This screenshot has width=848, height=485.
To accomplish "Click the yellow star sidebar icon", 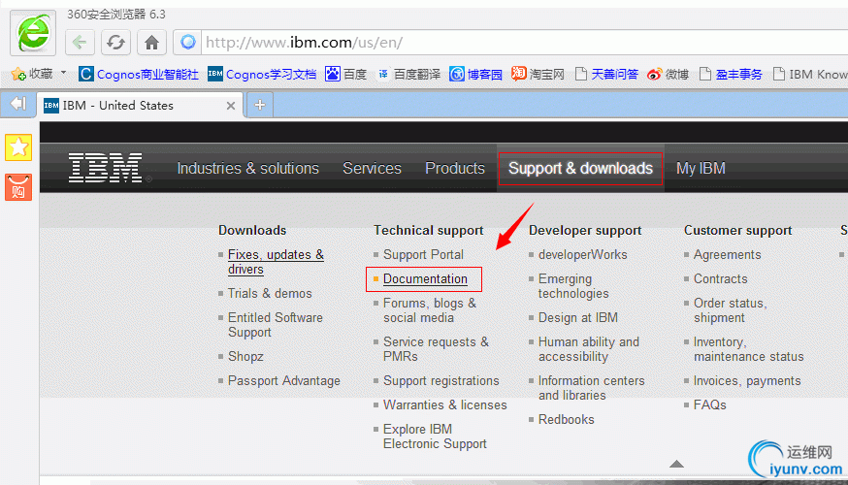I will [18, 147].
